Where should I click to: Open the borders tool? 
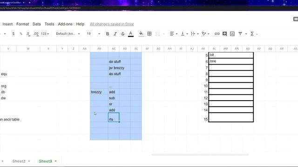[x=149, y=34]
